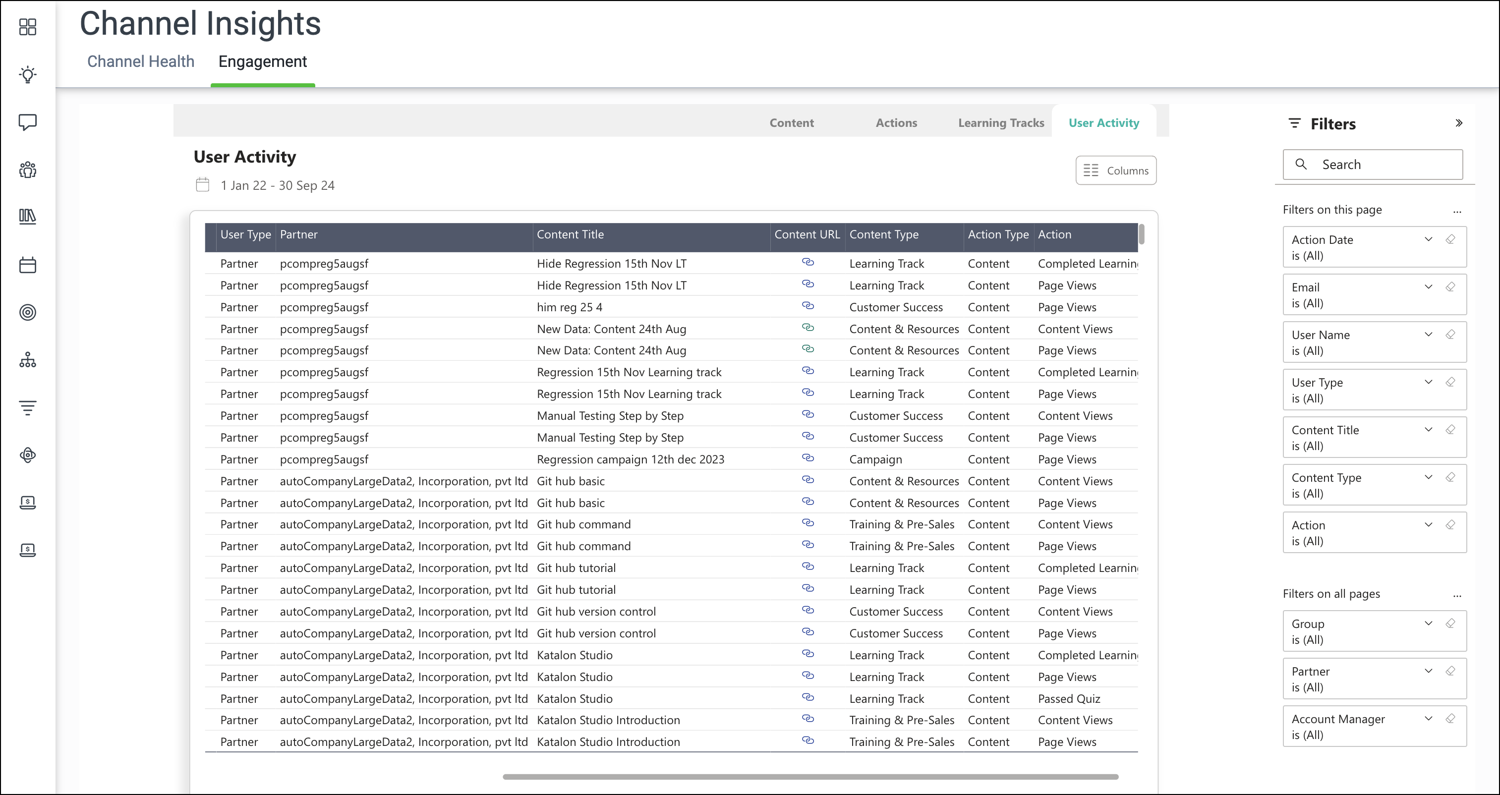This screenshot has width=1500, height=795.
Task: Expand the Account Manager filter chevron
Action: (x=1429, y=719)
